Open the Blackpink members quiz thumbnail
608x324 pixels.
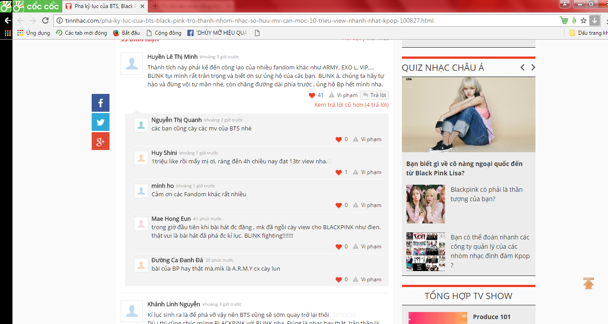pos(426,204)
